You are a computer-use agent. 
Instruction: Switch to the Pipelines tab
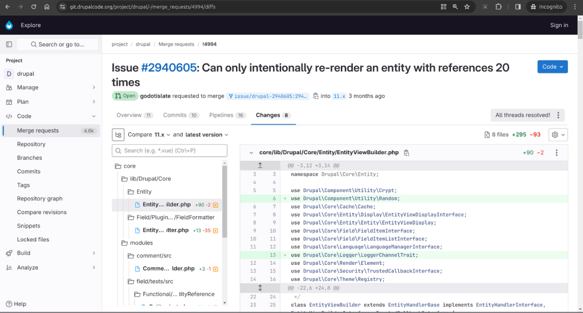227,115
